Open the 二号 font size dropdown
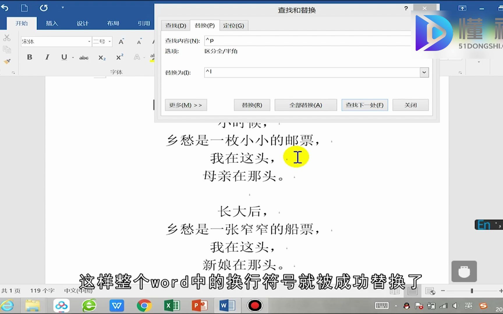 click(x=110, y=42)
